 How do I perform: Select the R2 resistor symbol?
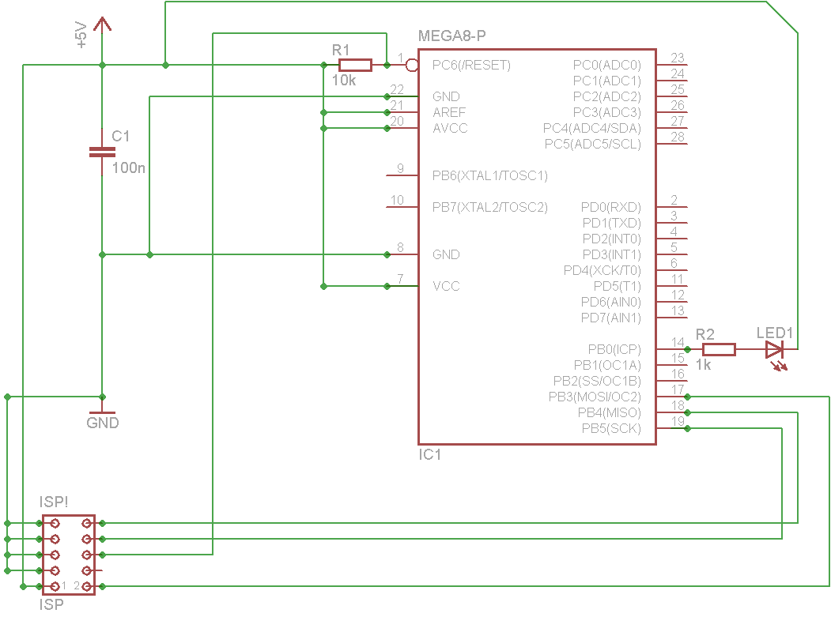(719, 349)
